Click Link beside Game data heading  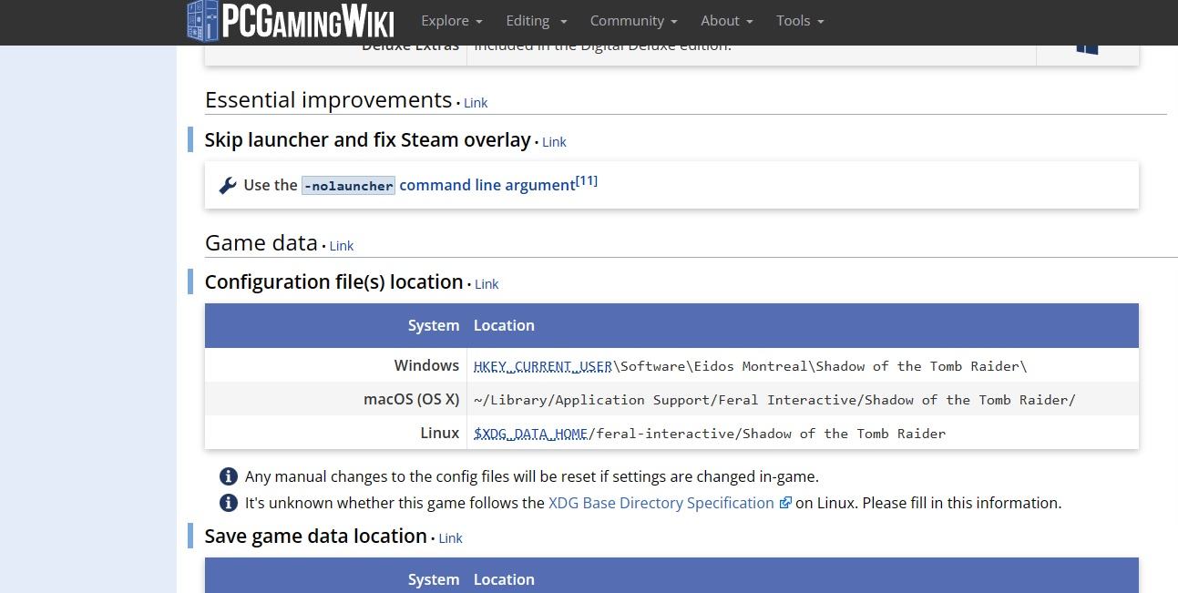pos(342,246)
